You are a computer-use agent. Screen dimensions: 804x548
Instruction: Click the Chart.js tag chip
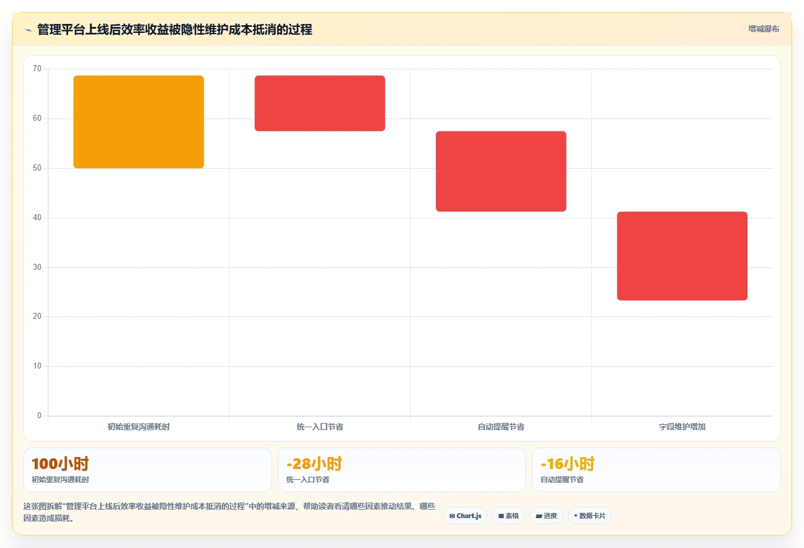(x=465, y=516)
